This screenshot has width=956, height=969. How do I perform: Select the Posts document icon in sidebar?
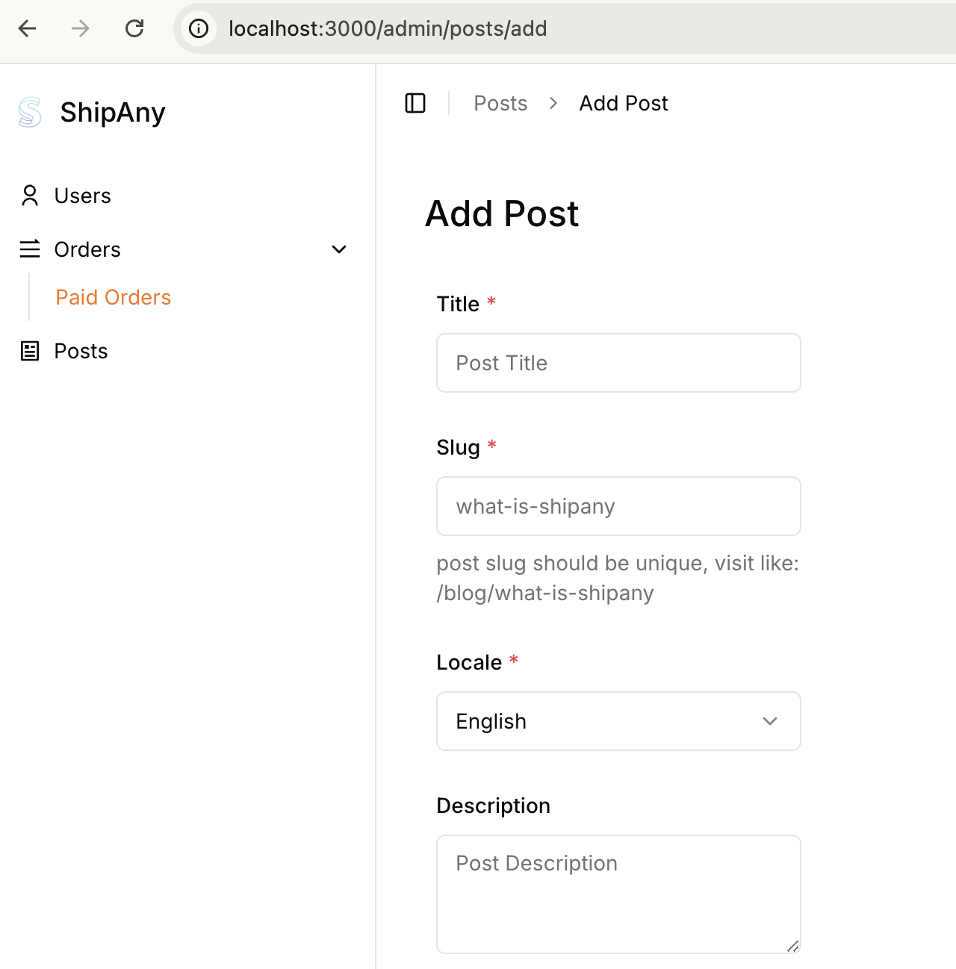30,351
